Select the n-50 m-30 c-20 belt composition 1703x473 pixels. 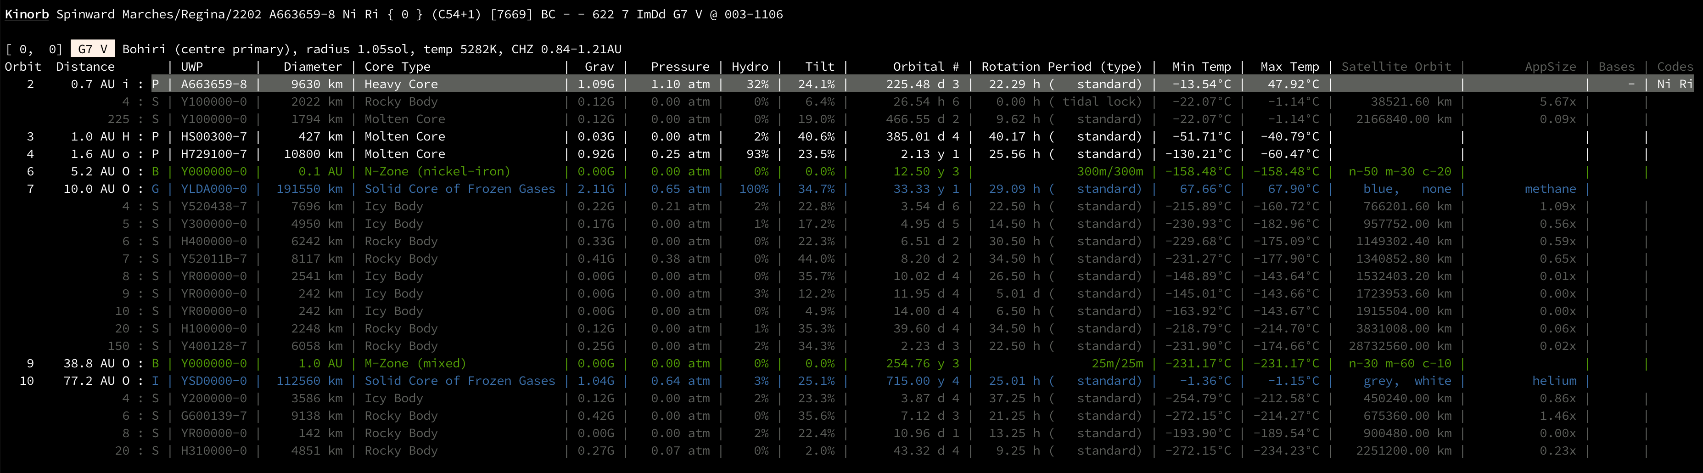click(1400, 171)
